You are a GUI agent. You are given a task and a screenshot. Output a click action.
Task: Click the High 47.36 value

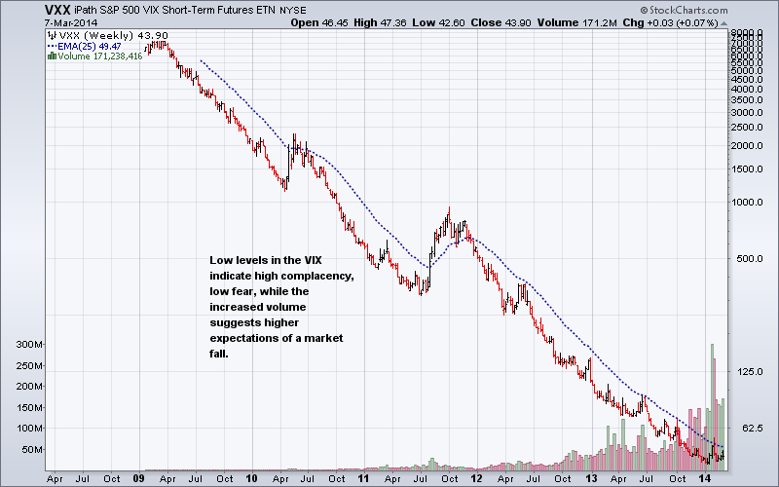(380, 22)
